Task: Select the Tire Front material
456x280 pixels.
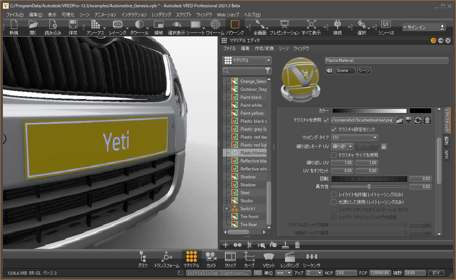Action: pyautogui.click(x=249, y=217)
